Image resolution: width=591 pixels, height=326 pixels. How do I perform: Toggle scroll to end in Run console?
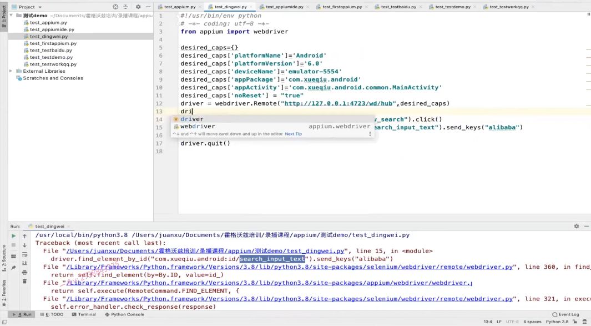click(24, 263)
